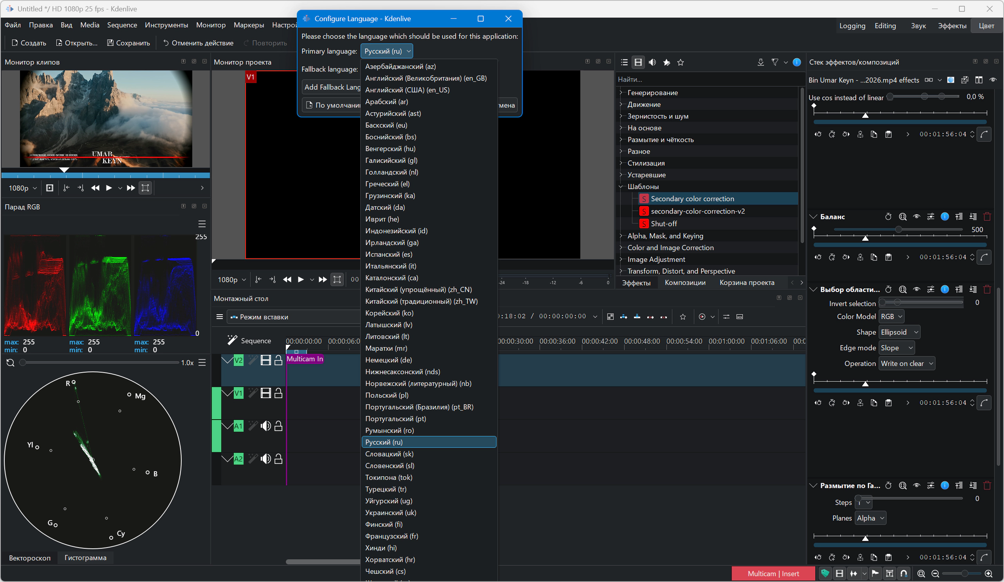1004x582 pixels.
Task: Switch to the Композиции tab
Action: pos(685,283)
